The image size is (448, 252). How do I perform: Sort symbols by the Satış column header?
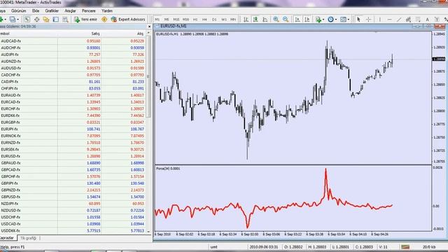pyautogui.click(x=95, y=34)
